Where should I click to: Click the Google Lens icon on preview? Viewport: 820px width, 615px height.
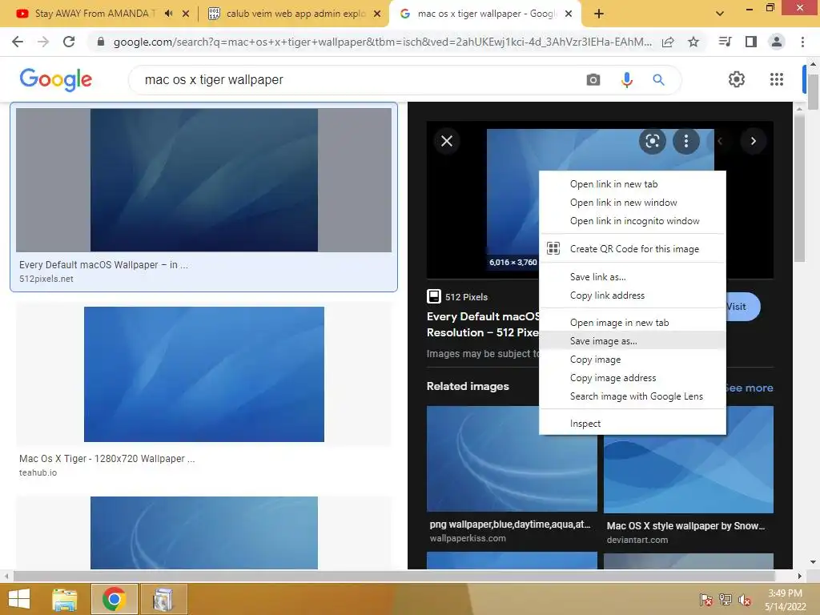(652, 141)
